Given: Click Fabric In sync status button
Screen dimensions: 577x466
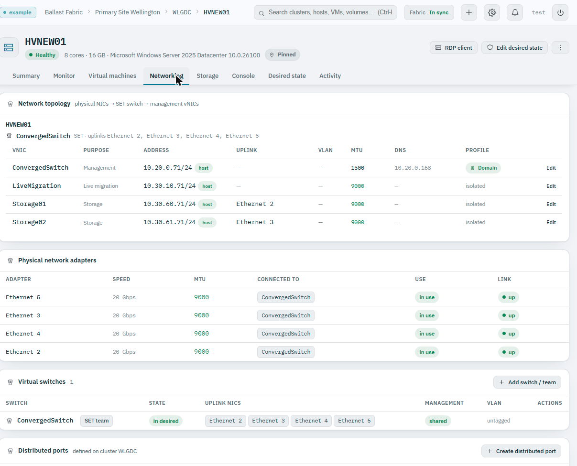Looking at the screenshot, I should click(x=429, y=12).
